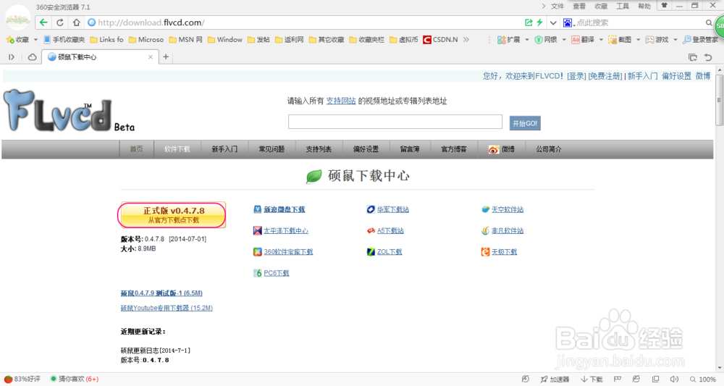Open the 硕鼠Youtube专用下载器 link
The height and width of the screenshot is (386, 724).
(x=167, y=308)
